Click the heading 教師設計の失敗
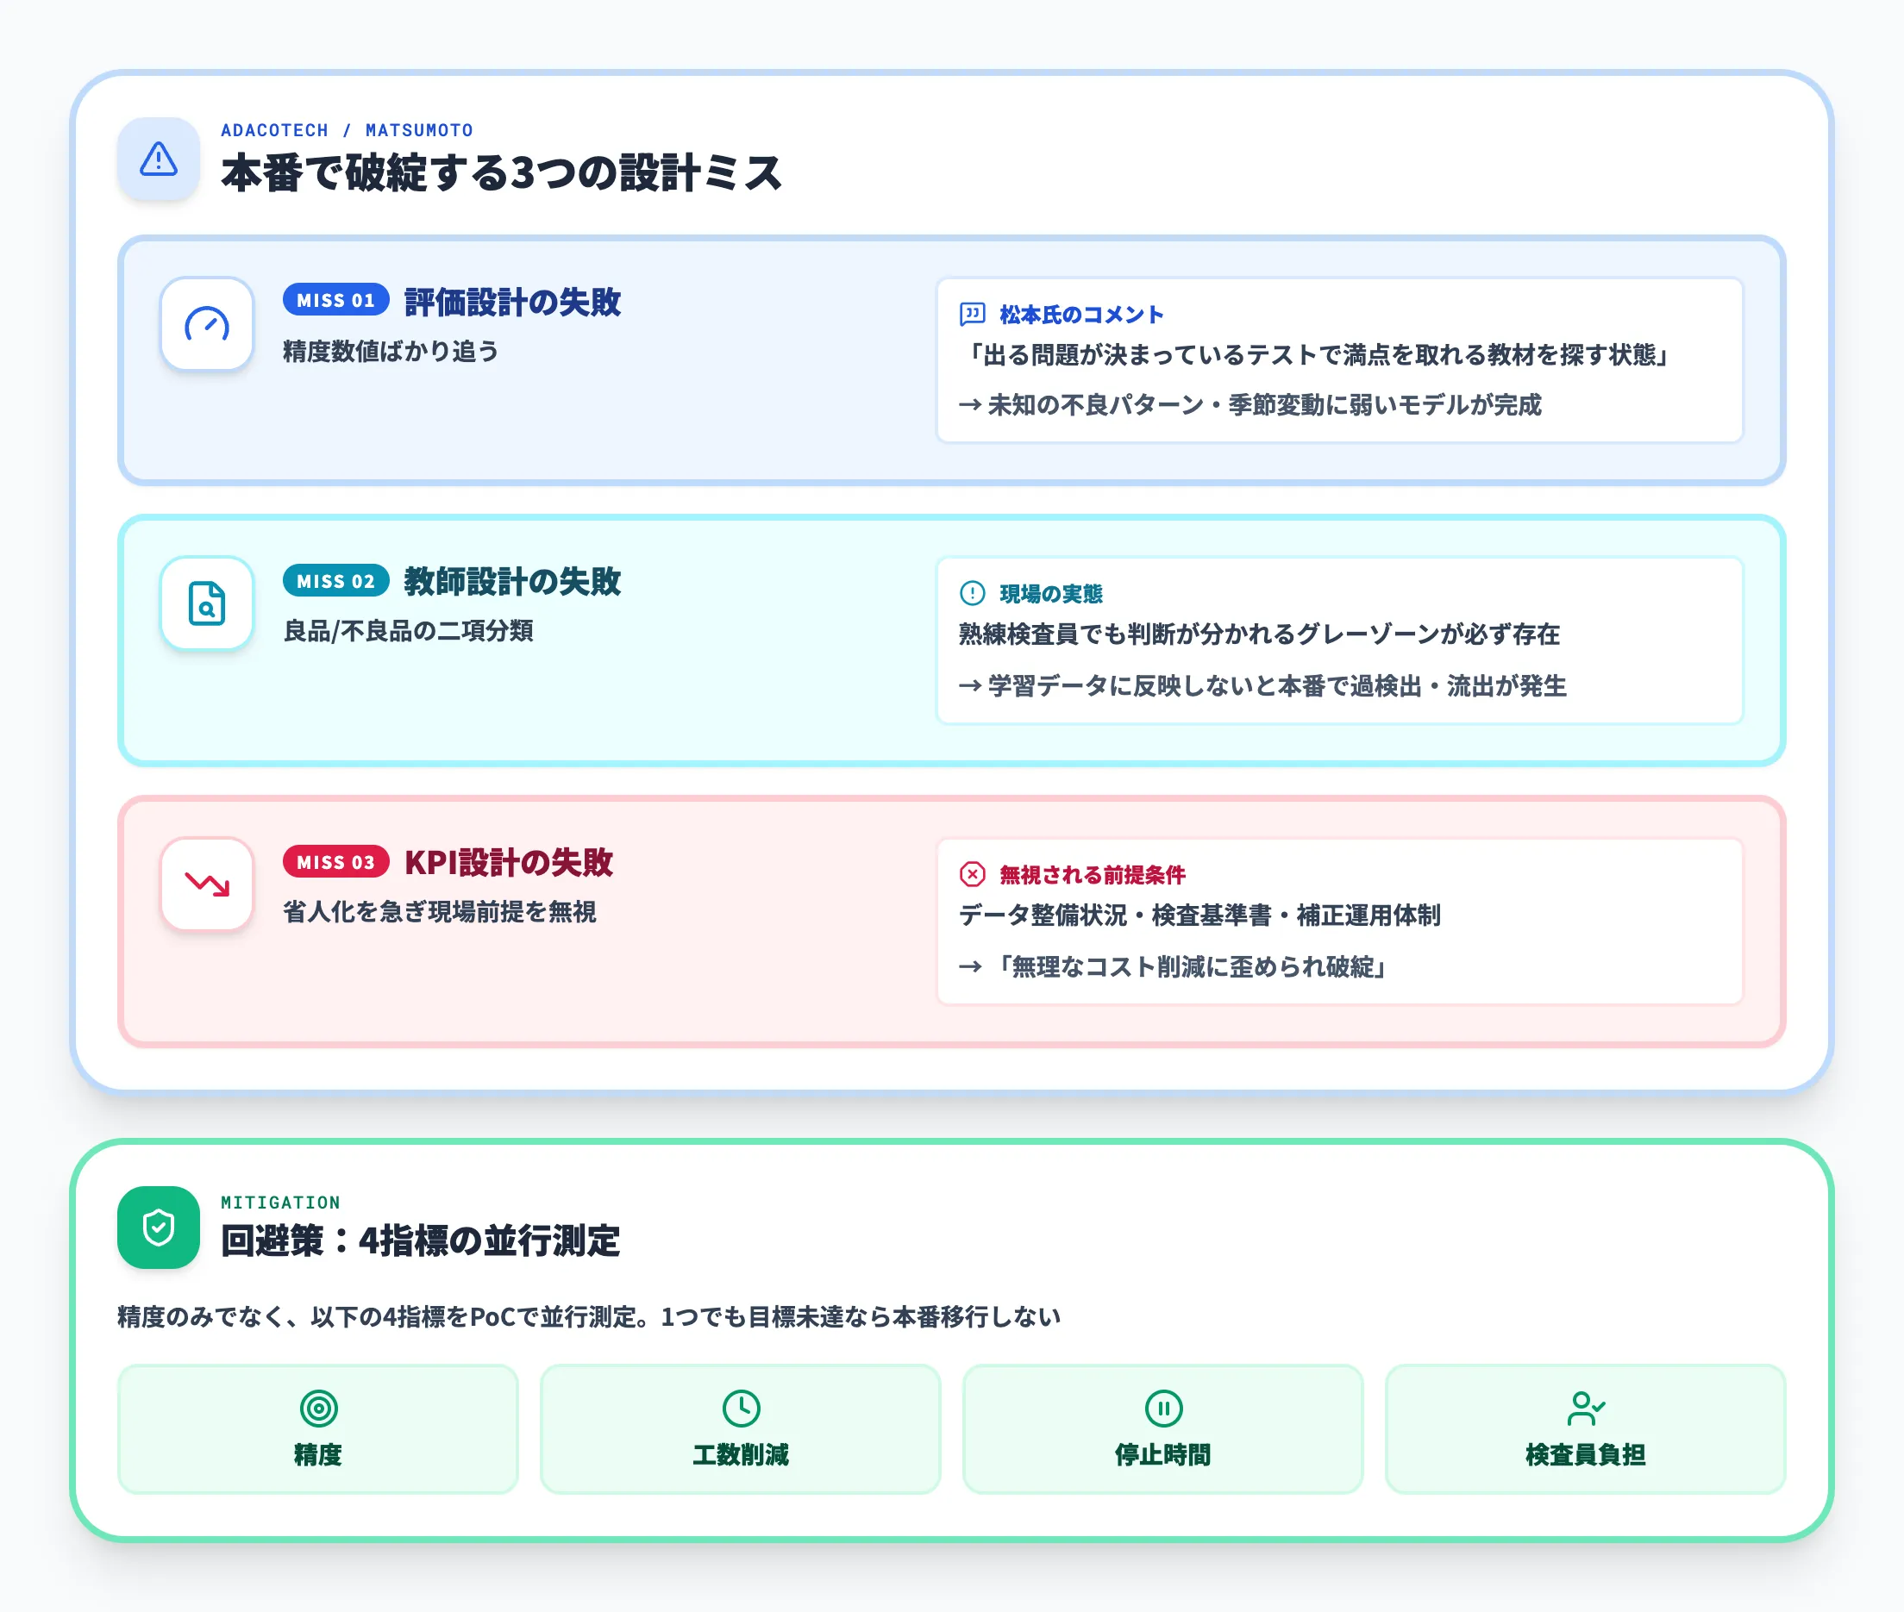 pyautogui.click(x=512, y=581)
